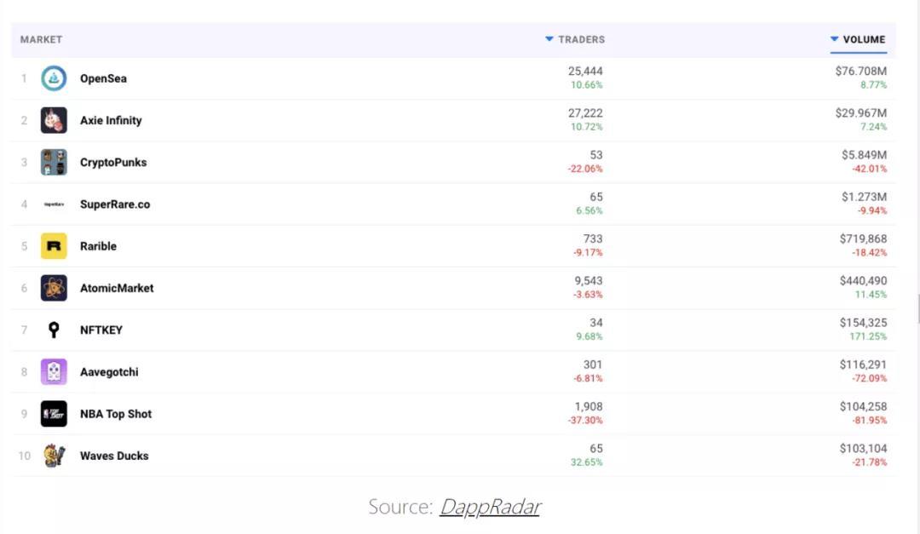Screen dimensions: 920x534
Task: Click the purple Aavegotchi ghost icon
Action: 54,372
